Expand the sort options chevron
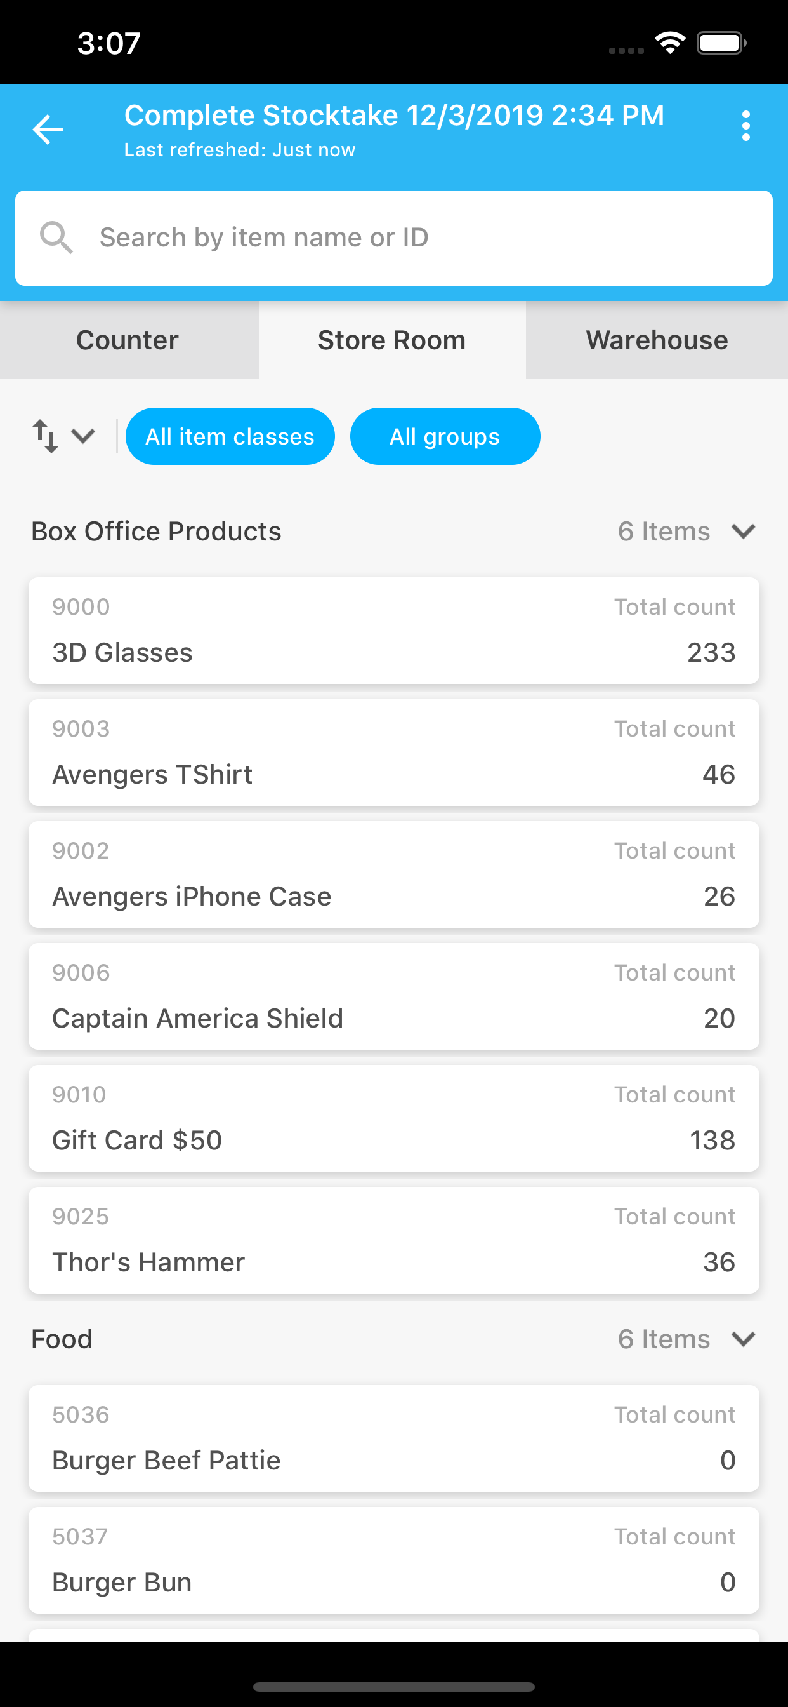 pos(84,436)
